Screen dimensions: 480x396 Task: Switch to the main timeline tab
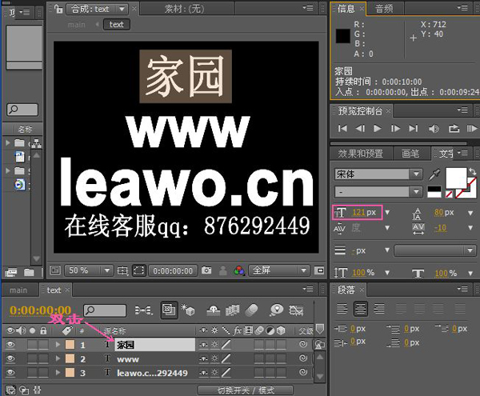18,290
